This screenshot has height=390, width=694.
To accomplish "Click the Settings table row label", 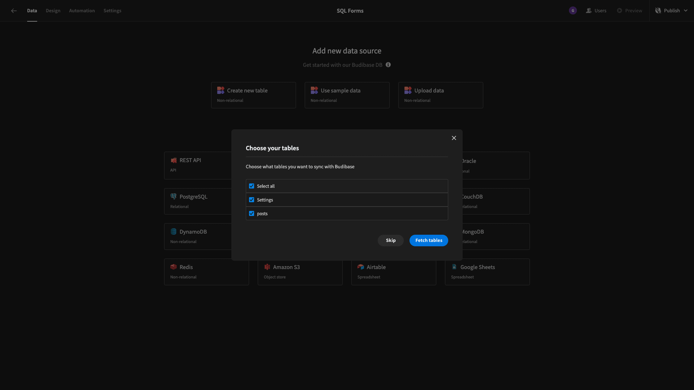I will point(265,200).
